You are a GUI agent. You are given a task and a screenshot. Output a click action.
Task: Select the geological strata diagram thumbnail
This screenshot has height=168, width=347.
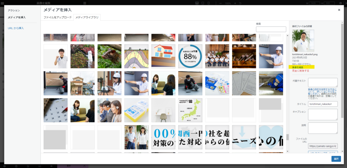click(x=136, y=56)
